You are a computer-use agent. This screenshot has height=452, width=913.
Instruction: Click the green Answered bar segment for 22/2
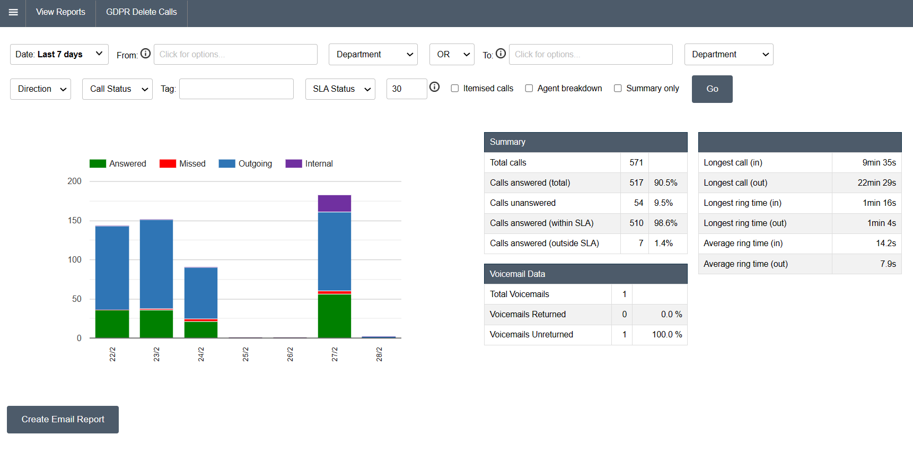click(112, 324)
